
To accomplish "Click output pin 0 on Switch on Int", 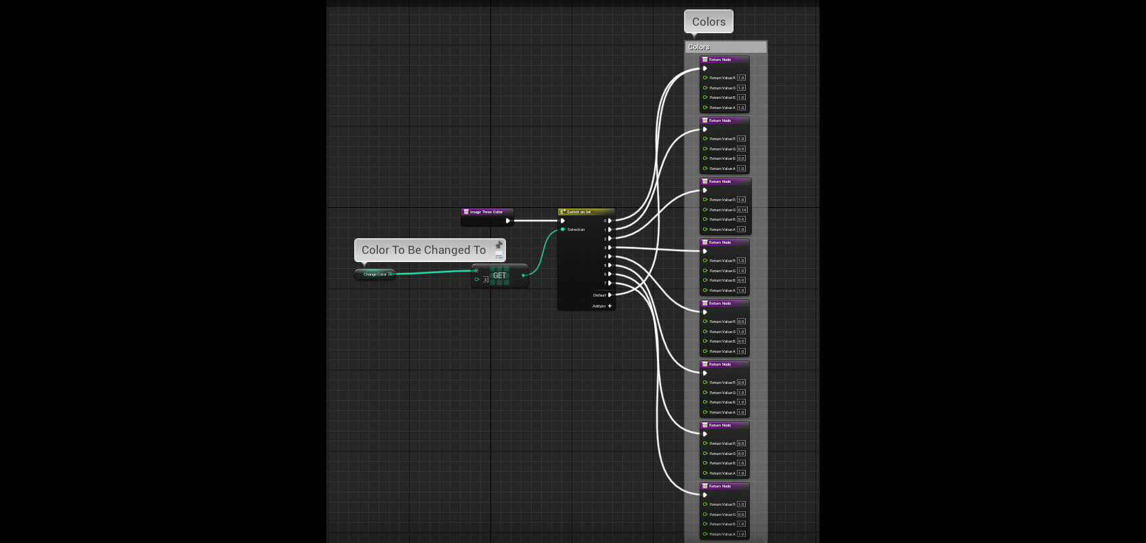I will click(610, 221).
